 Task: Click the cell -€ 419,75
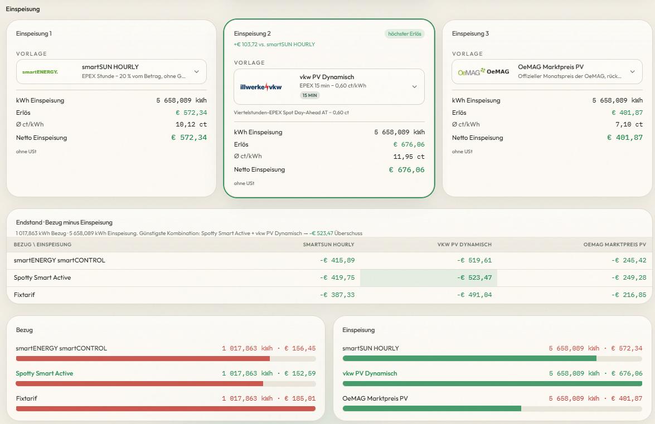(337, 277)
